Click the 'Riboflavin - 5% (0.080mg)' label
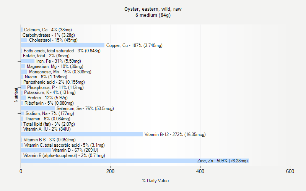306x191 pixels. pos(49,103)
